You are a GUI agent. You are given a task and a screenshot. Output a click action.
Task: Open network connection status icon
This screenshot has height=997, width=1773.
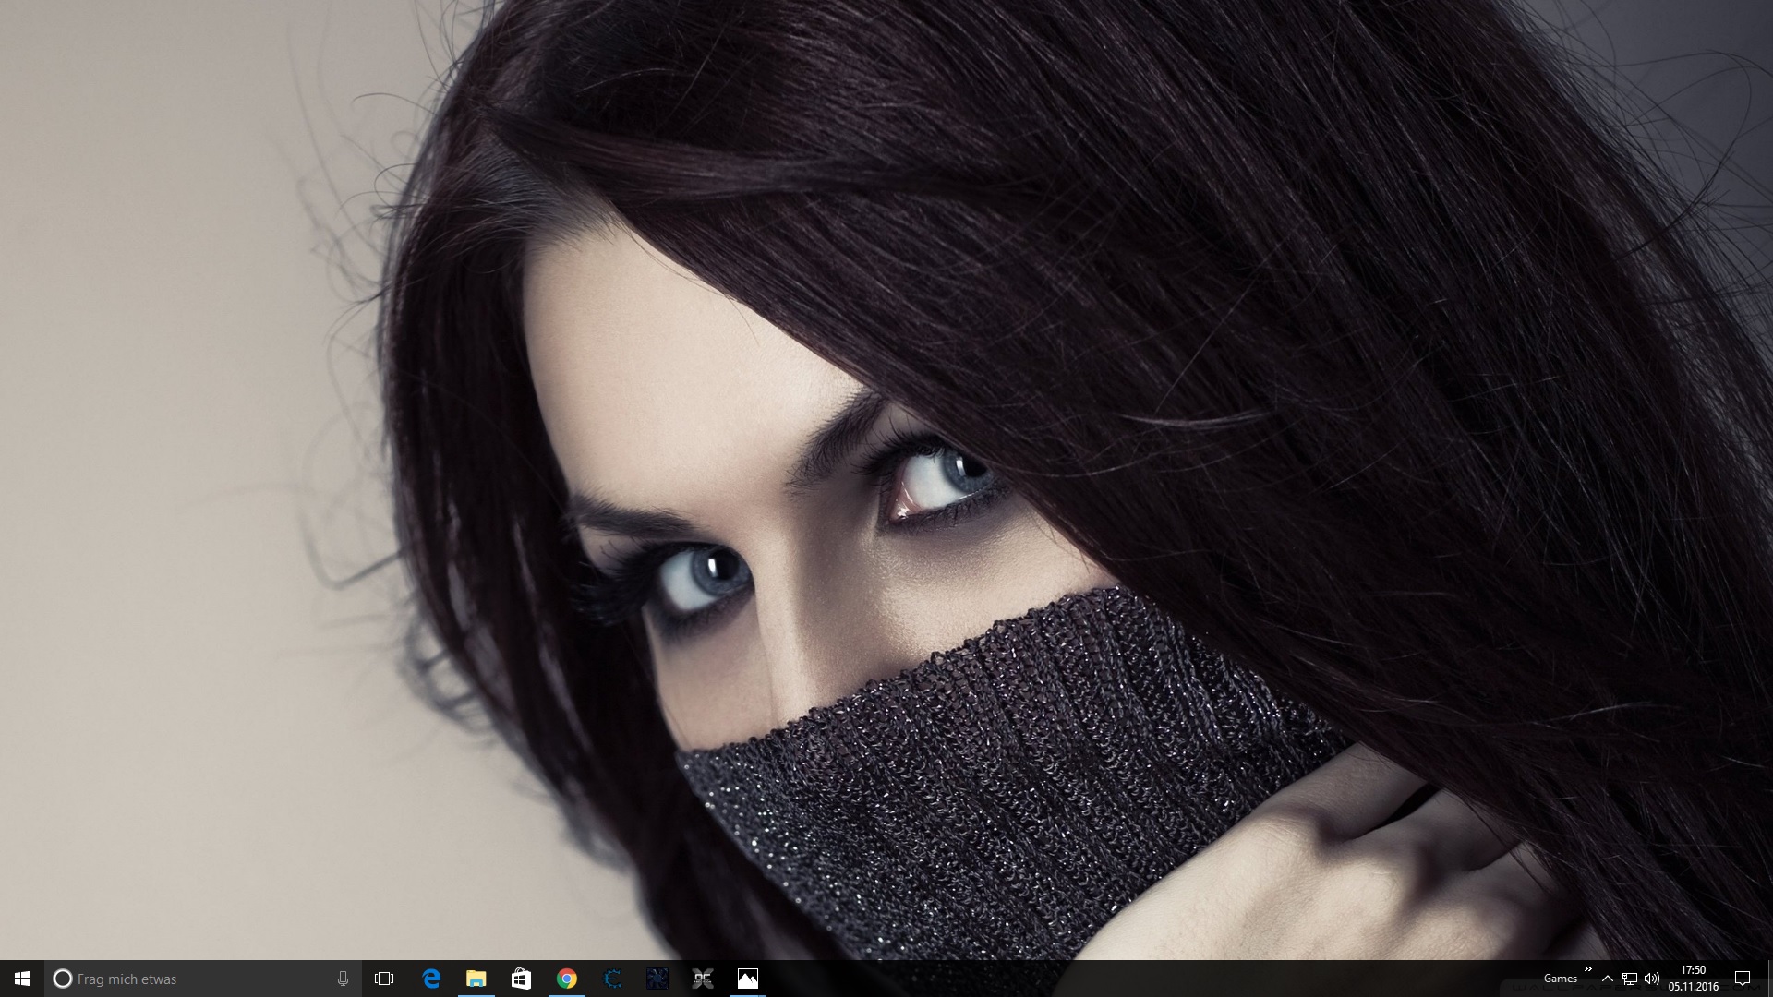tap(1630, 979)
